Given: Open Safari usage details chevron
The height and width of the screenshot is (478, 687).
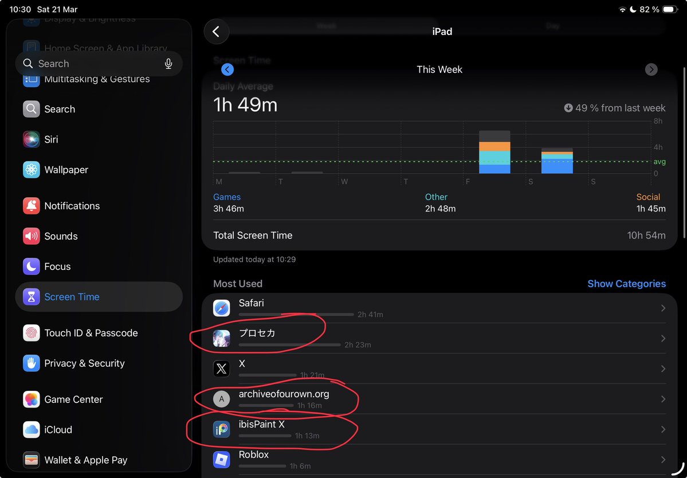Looking at the screenshot, I should [x=663, y=308].
